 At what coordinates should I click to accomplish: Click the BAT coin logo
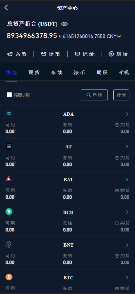[9, 179]
